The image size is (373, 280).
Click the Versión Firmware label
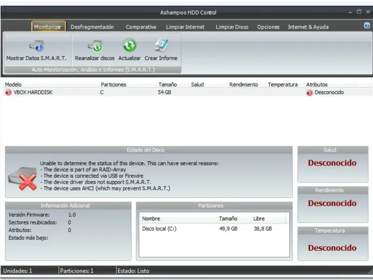click(29, 215)
